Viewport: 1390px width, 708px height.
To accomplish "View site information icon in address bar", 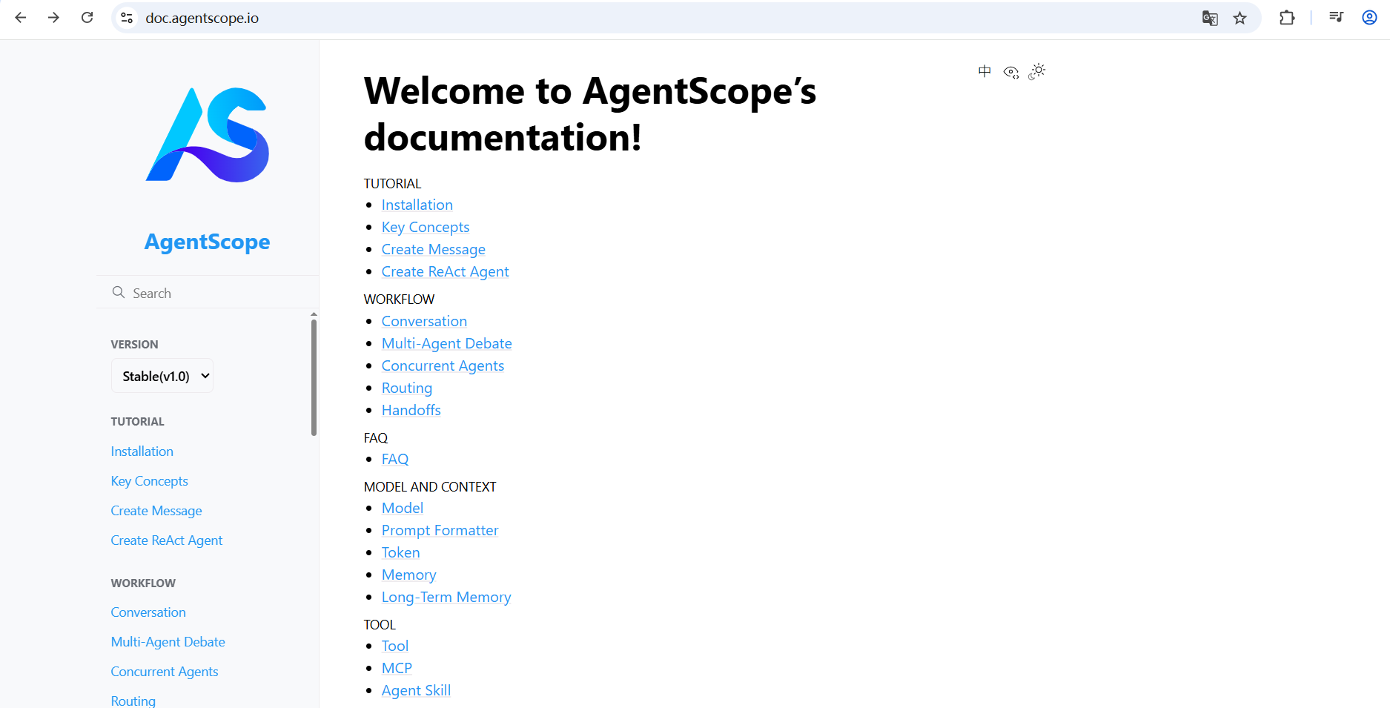I will [x=127, y=18].
